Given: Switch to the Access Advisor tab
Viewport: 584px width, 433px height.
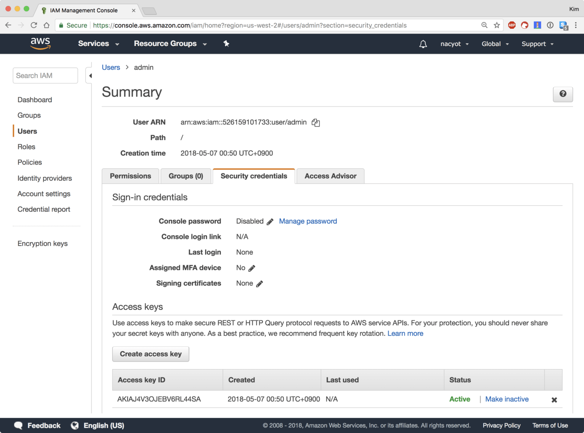Looking at the screenshot, I should (x=330, y=176).
